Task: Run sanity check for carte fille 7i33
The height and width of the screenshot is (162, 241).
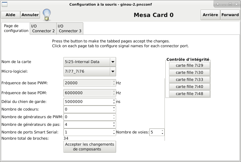Action: coord(189,79)
